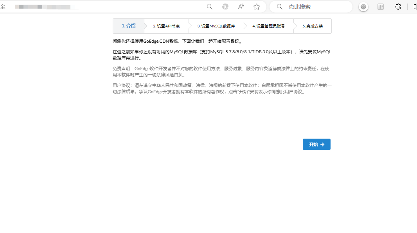The width and height of the screenshot is (417, 233).
Task: Click the arrow inside the 开始 button
Action: point(322,144)
